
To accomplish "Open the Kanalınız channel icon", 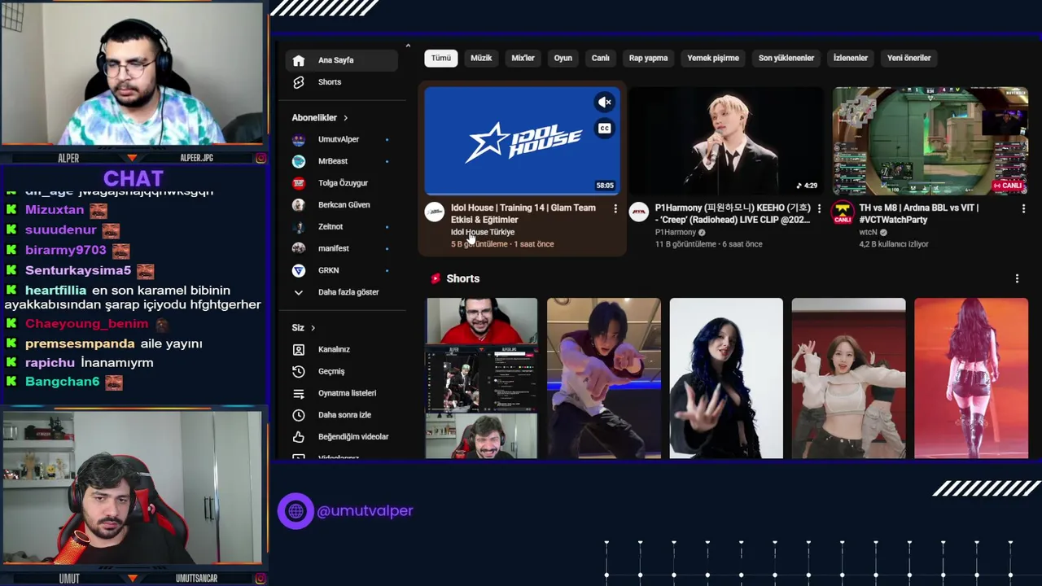I will point(299,349).
